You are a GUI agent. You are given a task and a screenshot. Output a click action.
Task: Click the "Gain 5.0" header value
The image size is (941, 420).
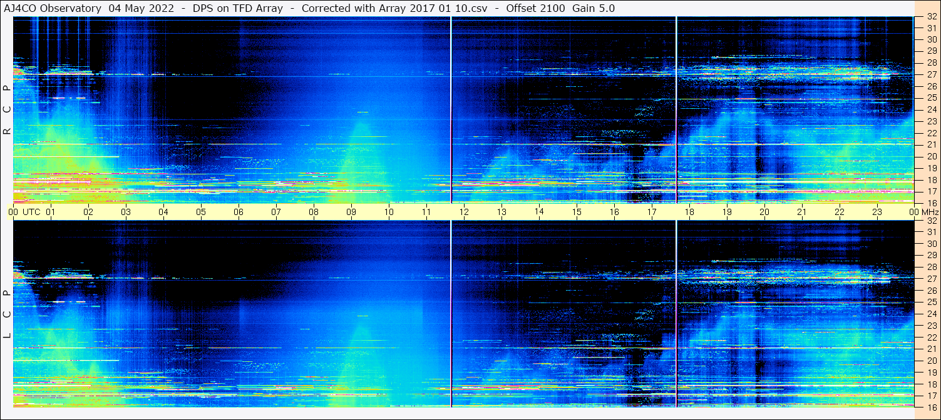pyautogui.click(x=594, y=8)
